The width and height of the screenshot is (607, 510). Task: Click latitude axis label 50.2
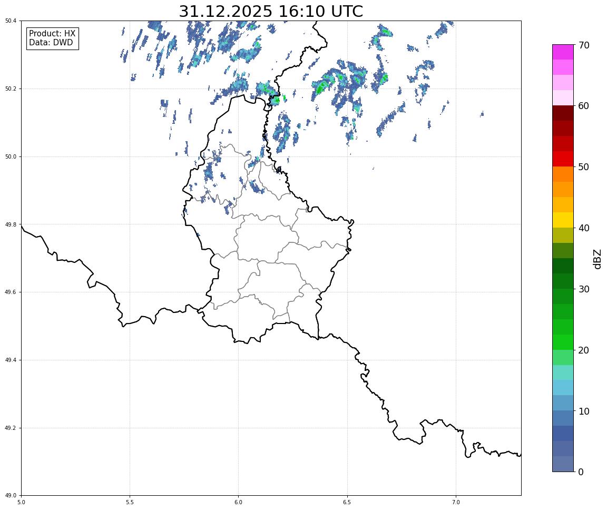coord(11,89)
